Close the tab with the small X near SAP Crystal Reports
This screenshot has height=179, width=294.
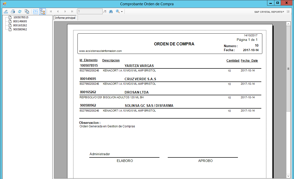point(288,12)
